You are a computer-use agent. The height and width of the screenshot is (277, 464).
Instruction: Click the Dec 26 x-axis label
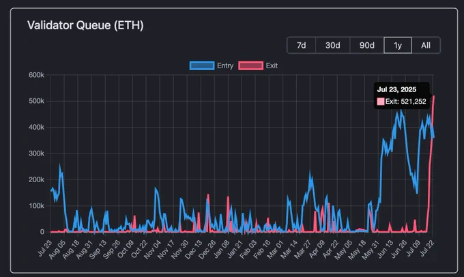[x=207, y=249]
